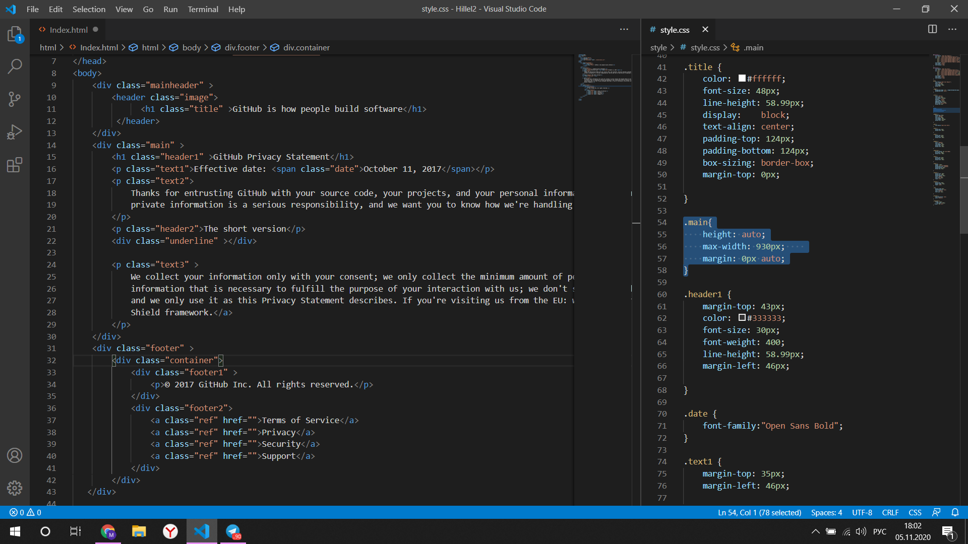Switch to the Index.html tab
The image size is (968, 544).
coord(69,30)
